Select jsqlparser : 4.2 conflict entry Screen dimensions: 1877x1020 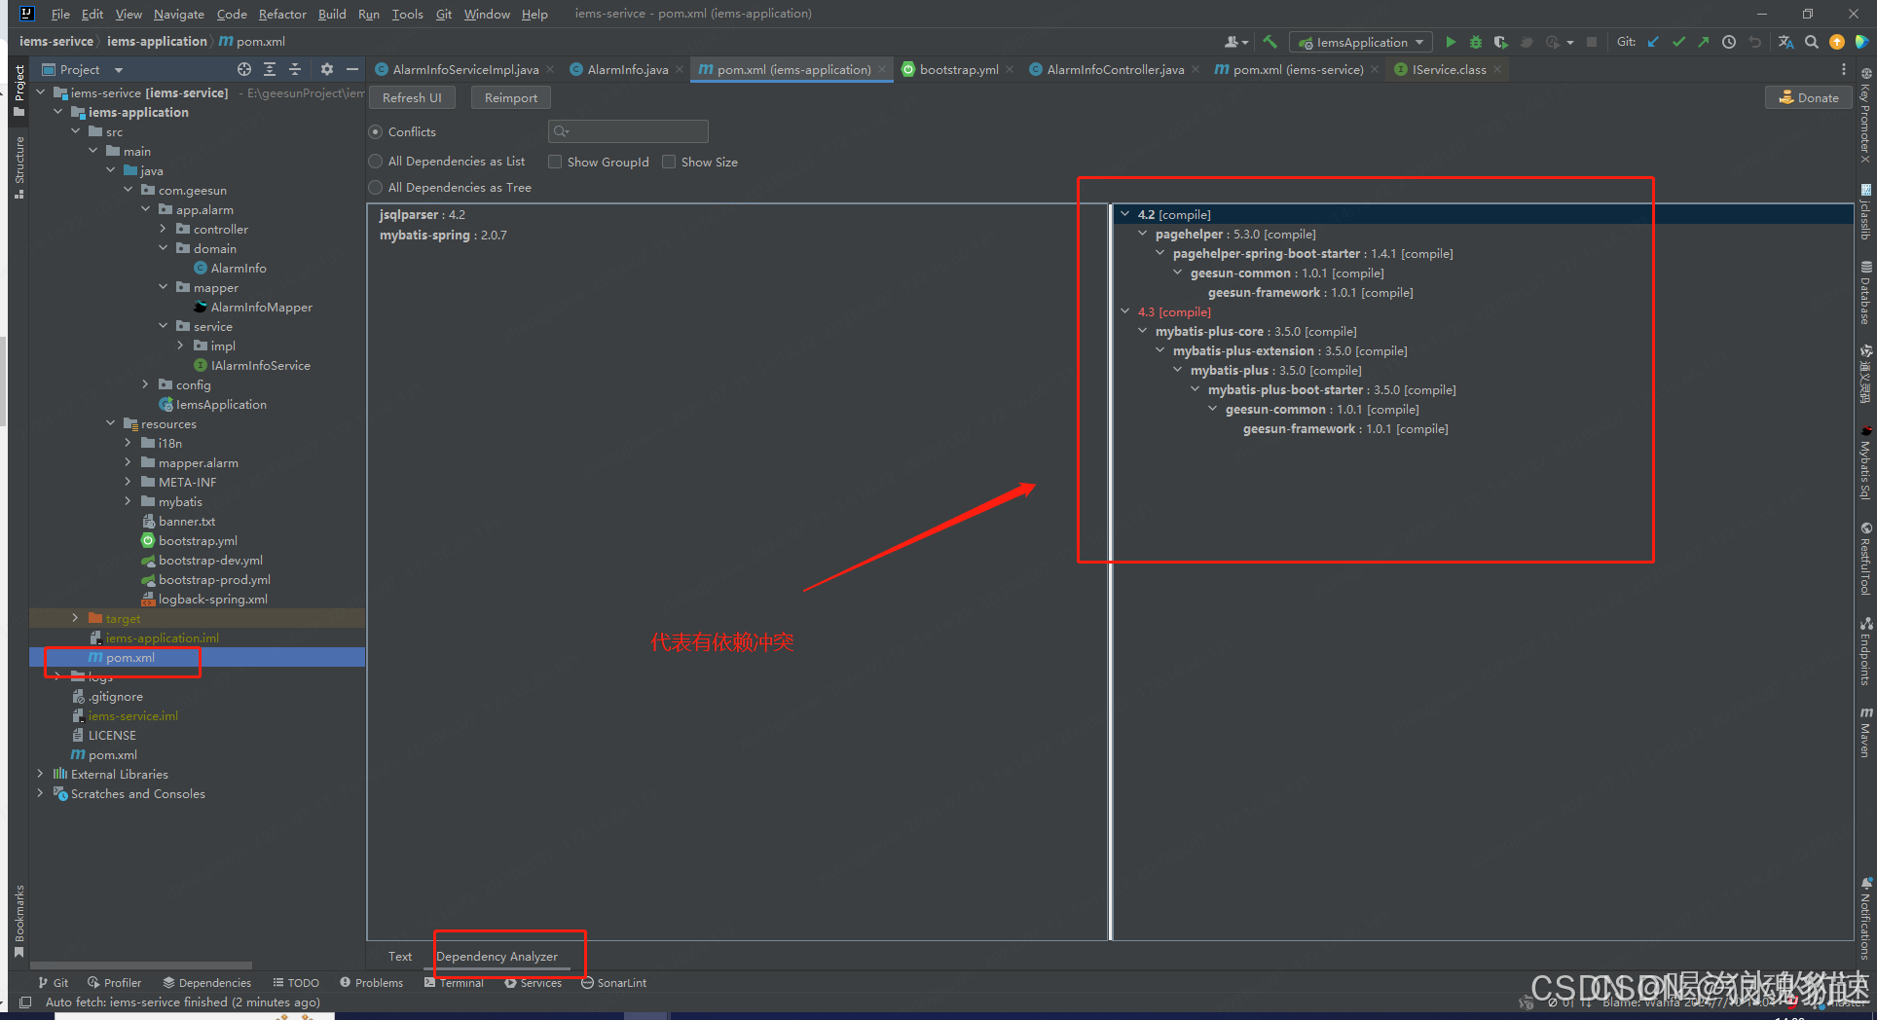click(423, 214)
